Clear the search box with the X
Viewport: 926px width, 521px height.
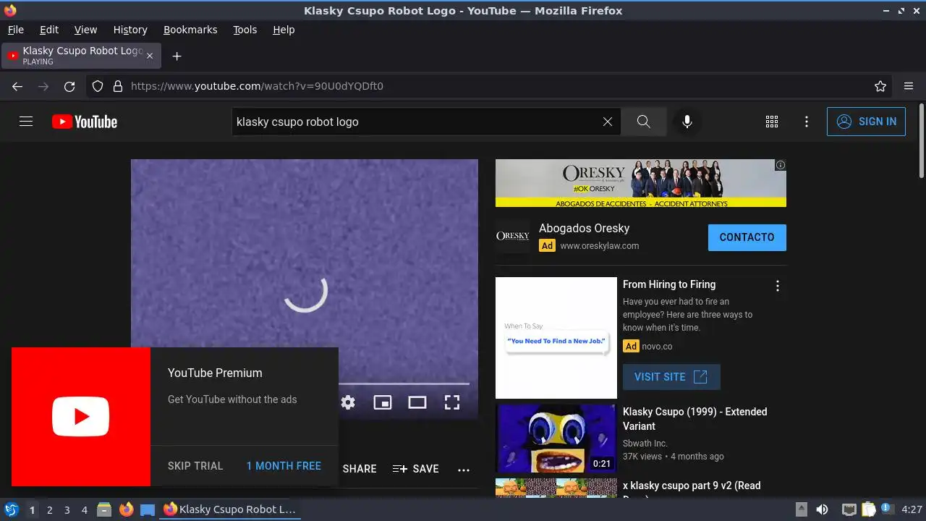click(x=608, y=122)
